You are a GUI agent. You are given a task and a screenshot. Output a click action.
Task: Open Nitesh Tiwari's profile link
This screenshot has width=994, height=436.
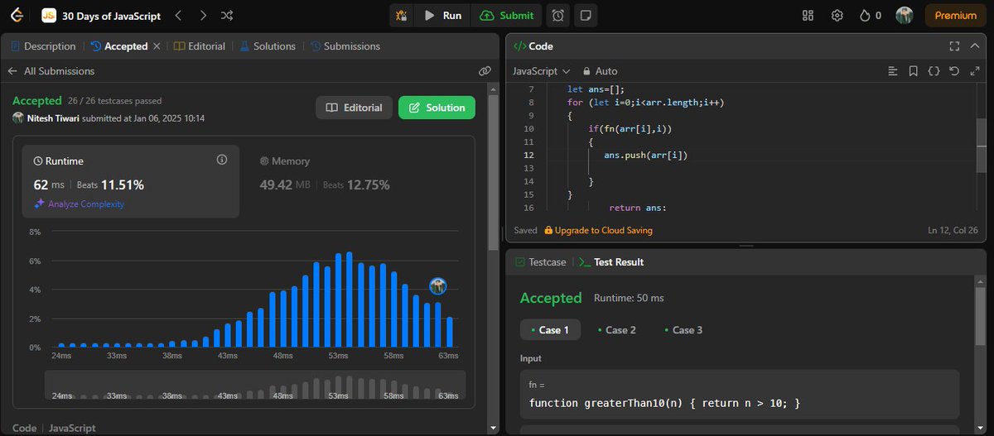point(51,118)
